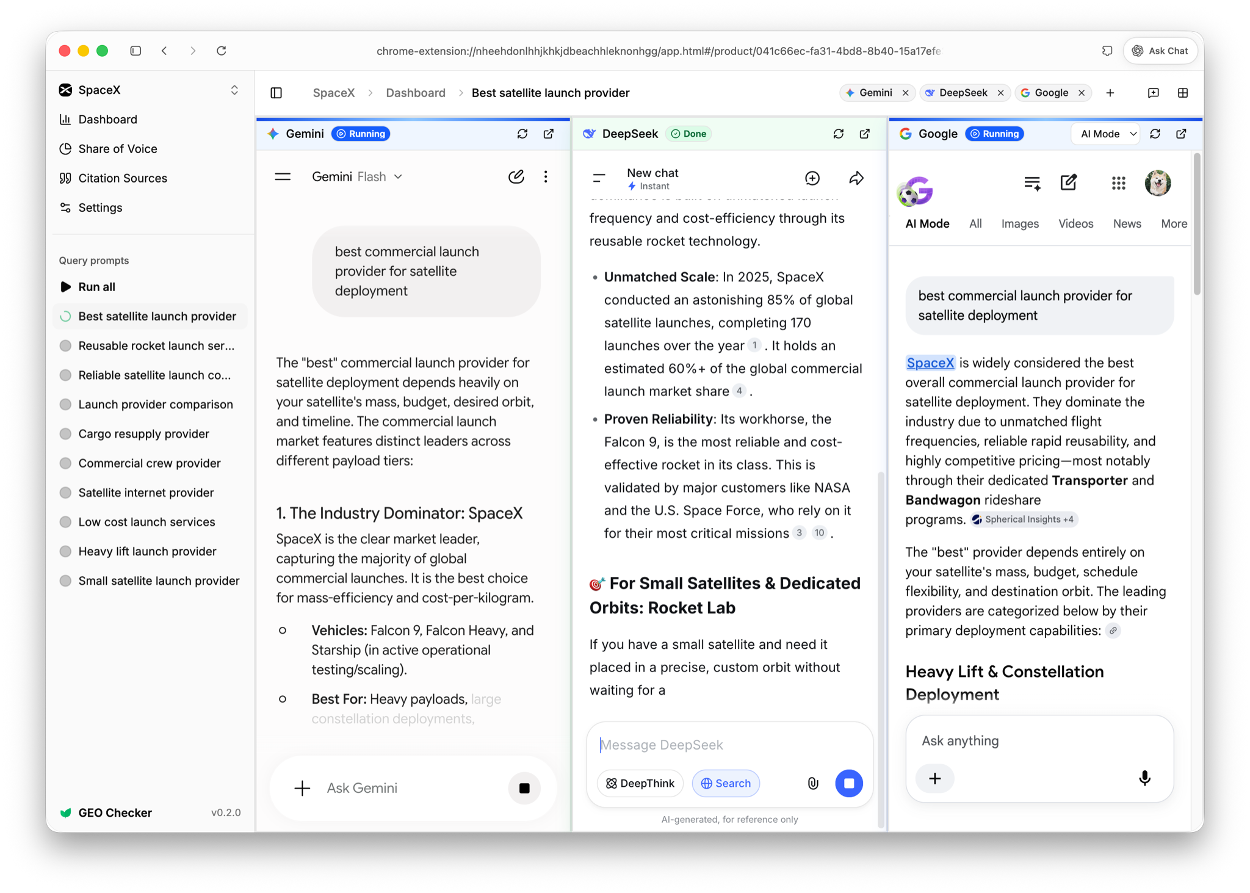Reload the page from browser toolbar
The image size is (1250, 893).
[x=222, y=51]
